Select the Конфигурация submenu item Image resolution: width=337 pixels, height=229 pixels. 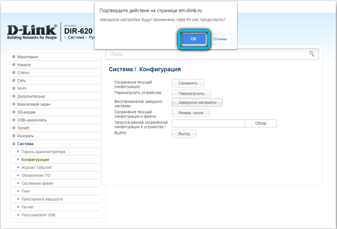click(x=55, y=160)
